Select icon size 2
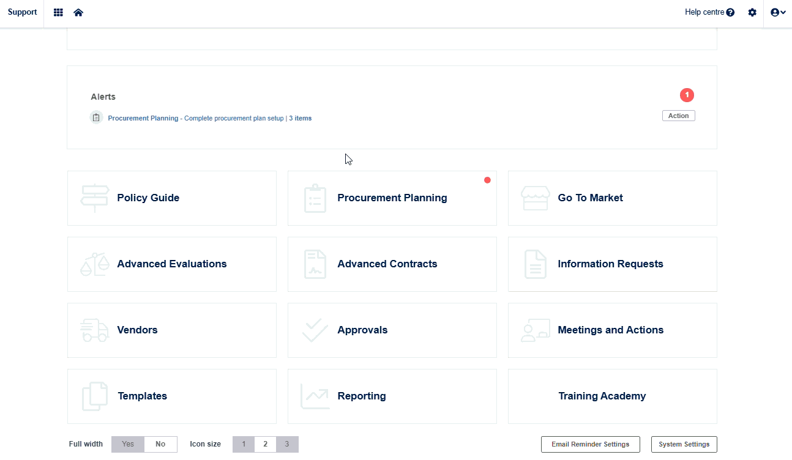 pos(265,444)
